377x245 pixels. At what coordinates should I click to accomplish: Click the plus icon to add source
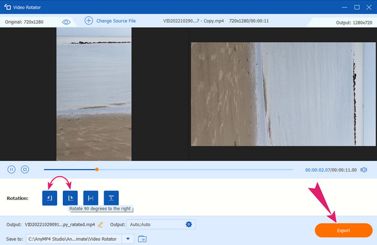tap(89, 21)
